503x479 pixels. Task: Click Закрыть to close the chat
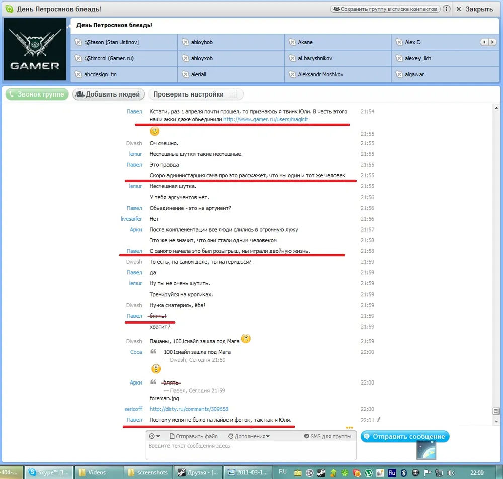click(475, 9)
